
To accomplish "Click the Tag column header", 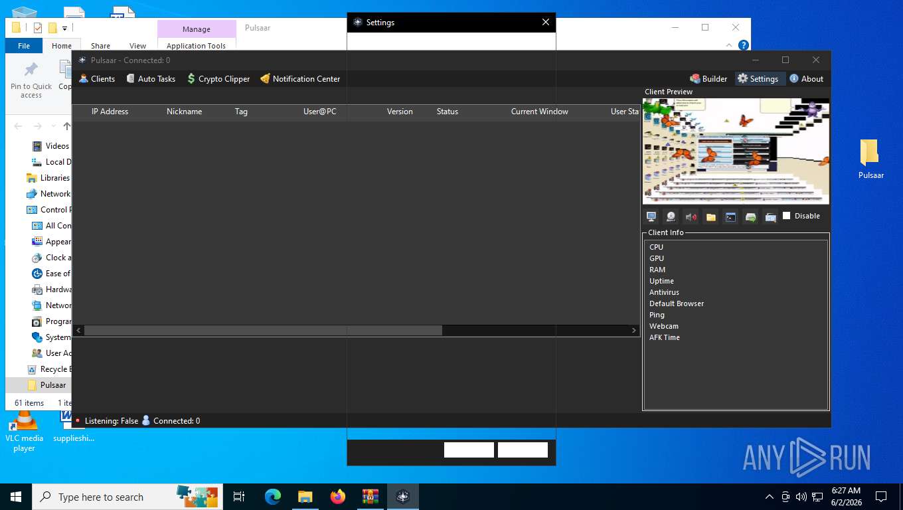I will [x=241, y=112].
